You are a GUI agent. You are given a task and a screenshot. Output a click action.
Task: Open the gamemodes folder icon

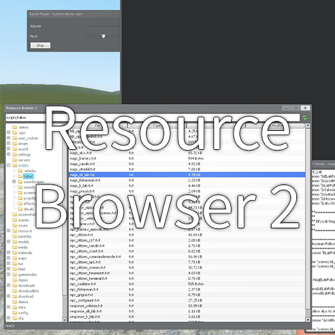(x=15, y=274)
